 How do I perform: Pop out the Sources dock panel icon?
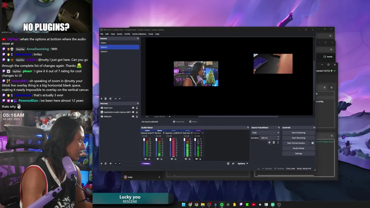138,103
